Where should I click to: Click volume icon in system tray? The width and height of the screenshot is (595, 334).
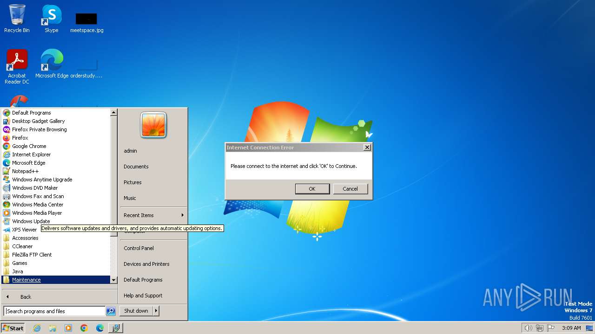point(528,328)
